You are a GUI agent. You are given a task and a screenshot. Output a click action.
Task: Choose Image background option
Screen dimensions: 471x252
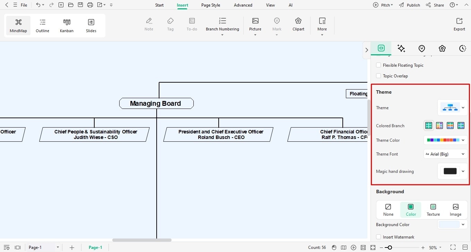tap(455, 210)
